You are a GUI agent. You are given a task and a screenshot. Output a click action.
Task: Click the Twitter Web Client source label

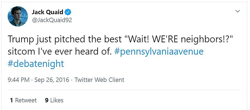click(x=99, y=80)
